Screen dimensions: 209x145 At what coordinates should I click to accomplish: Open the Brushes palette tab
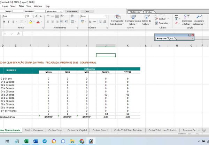pyautogui.click(x=148, y=12)
